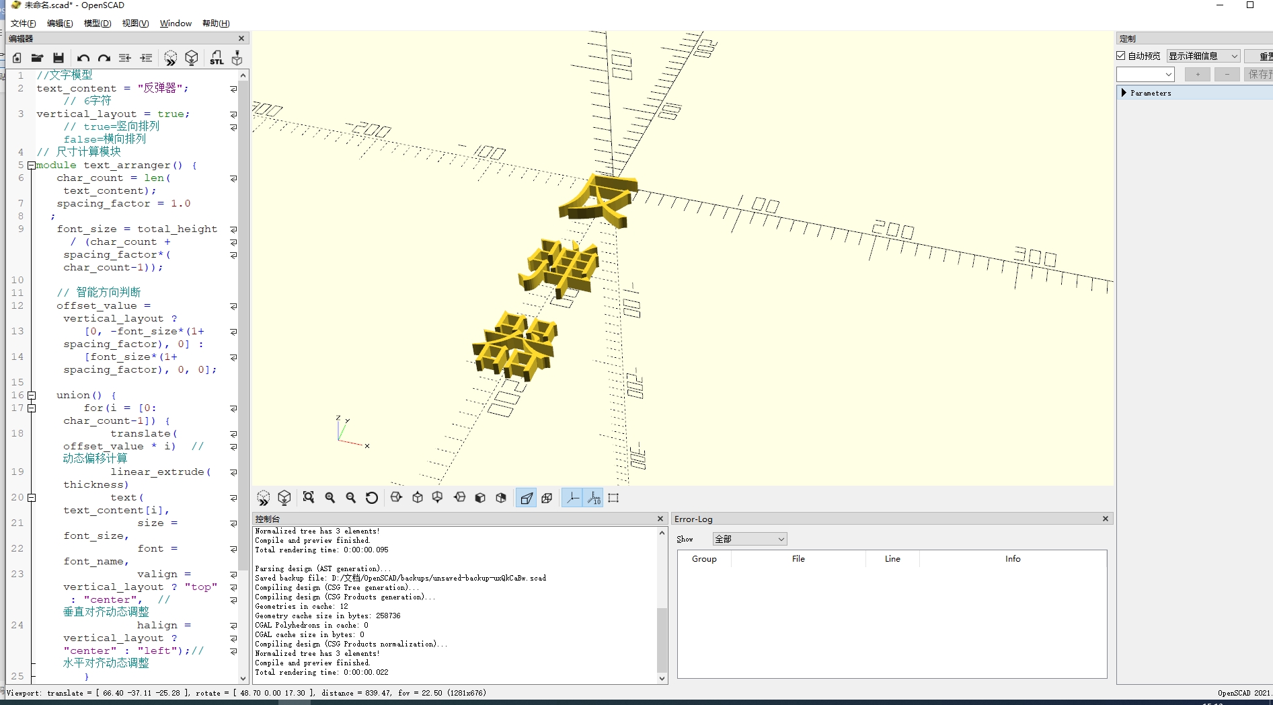Switch to the front view

tap(480, 498)
